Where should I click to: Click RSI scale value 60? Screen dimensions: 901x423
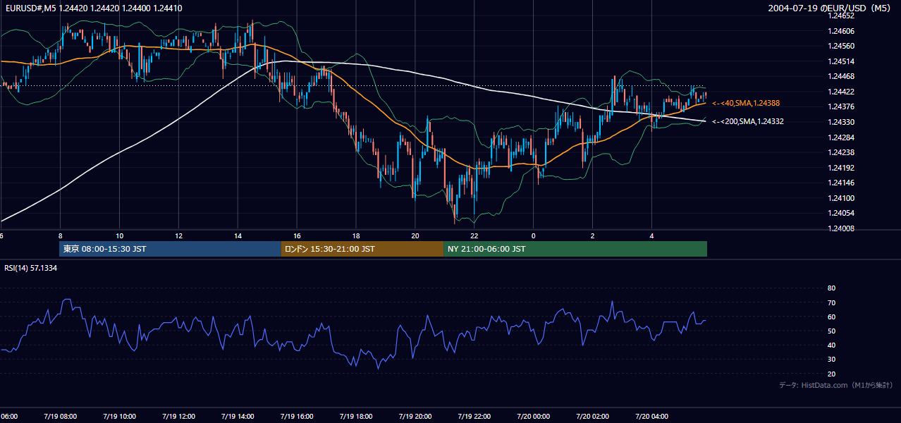pos(831,317)
